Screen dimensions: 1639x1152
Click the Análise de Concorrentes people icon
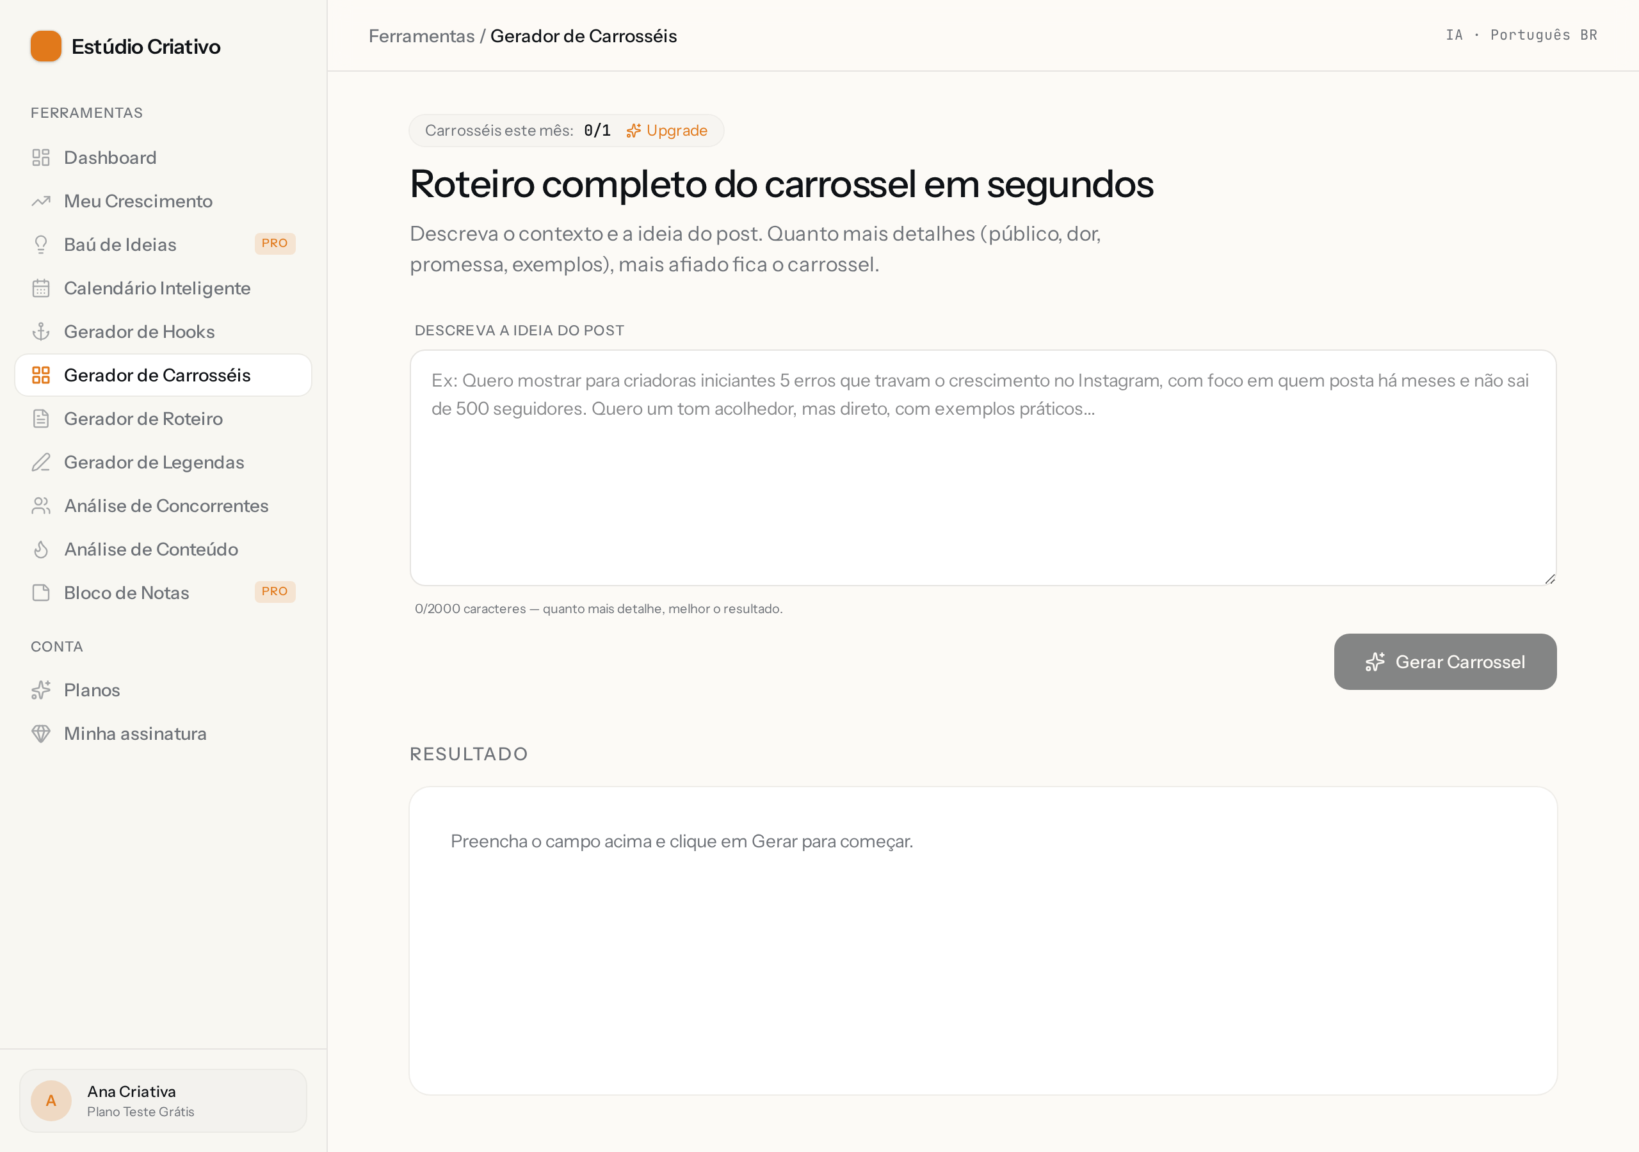point(41,506)
